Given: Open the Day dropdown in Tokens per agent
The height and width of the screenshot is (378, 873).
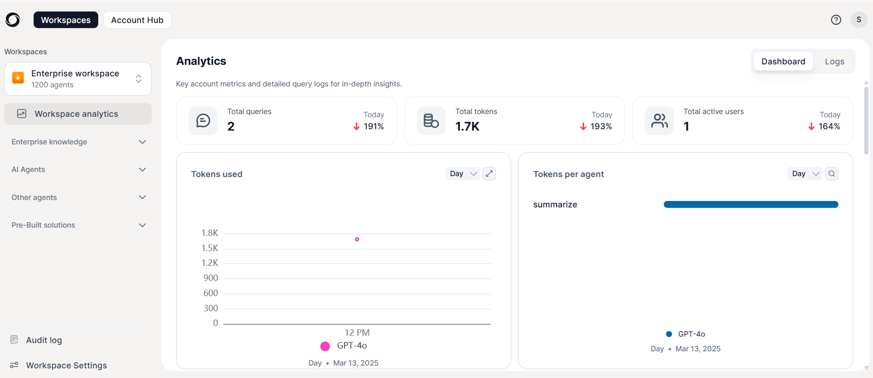Looking at the screenshot, I should [x=805, y=174].
